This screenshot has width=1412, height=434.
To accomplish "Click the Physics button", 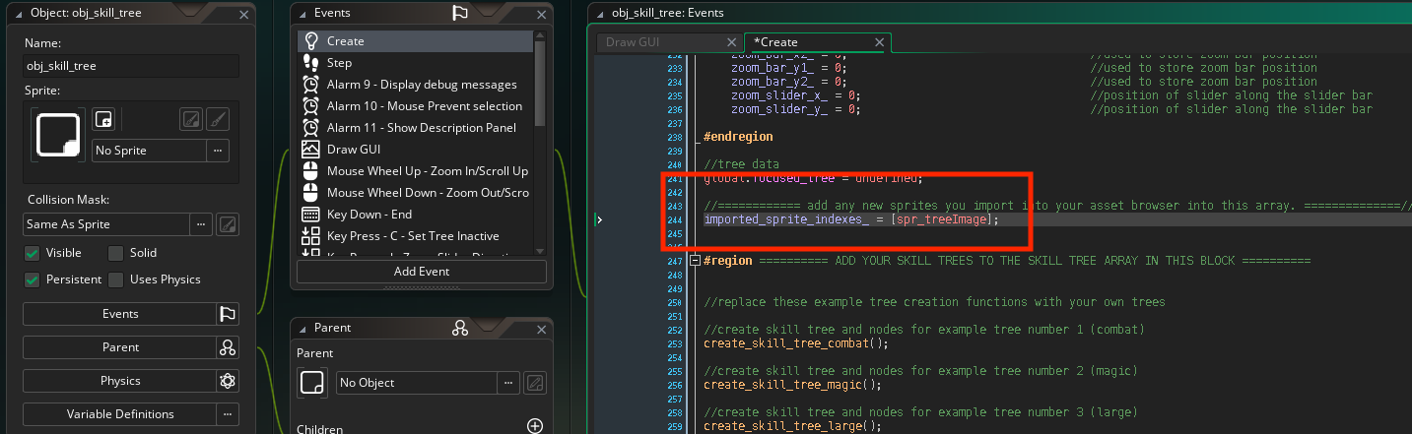I will coord(119,381).
